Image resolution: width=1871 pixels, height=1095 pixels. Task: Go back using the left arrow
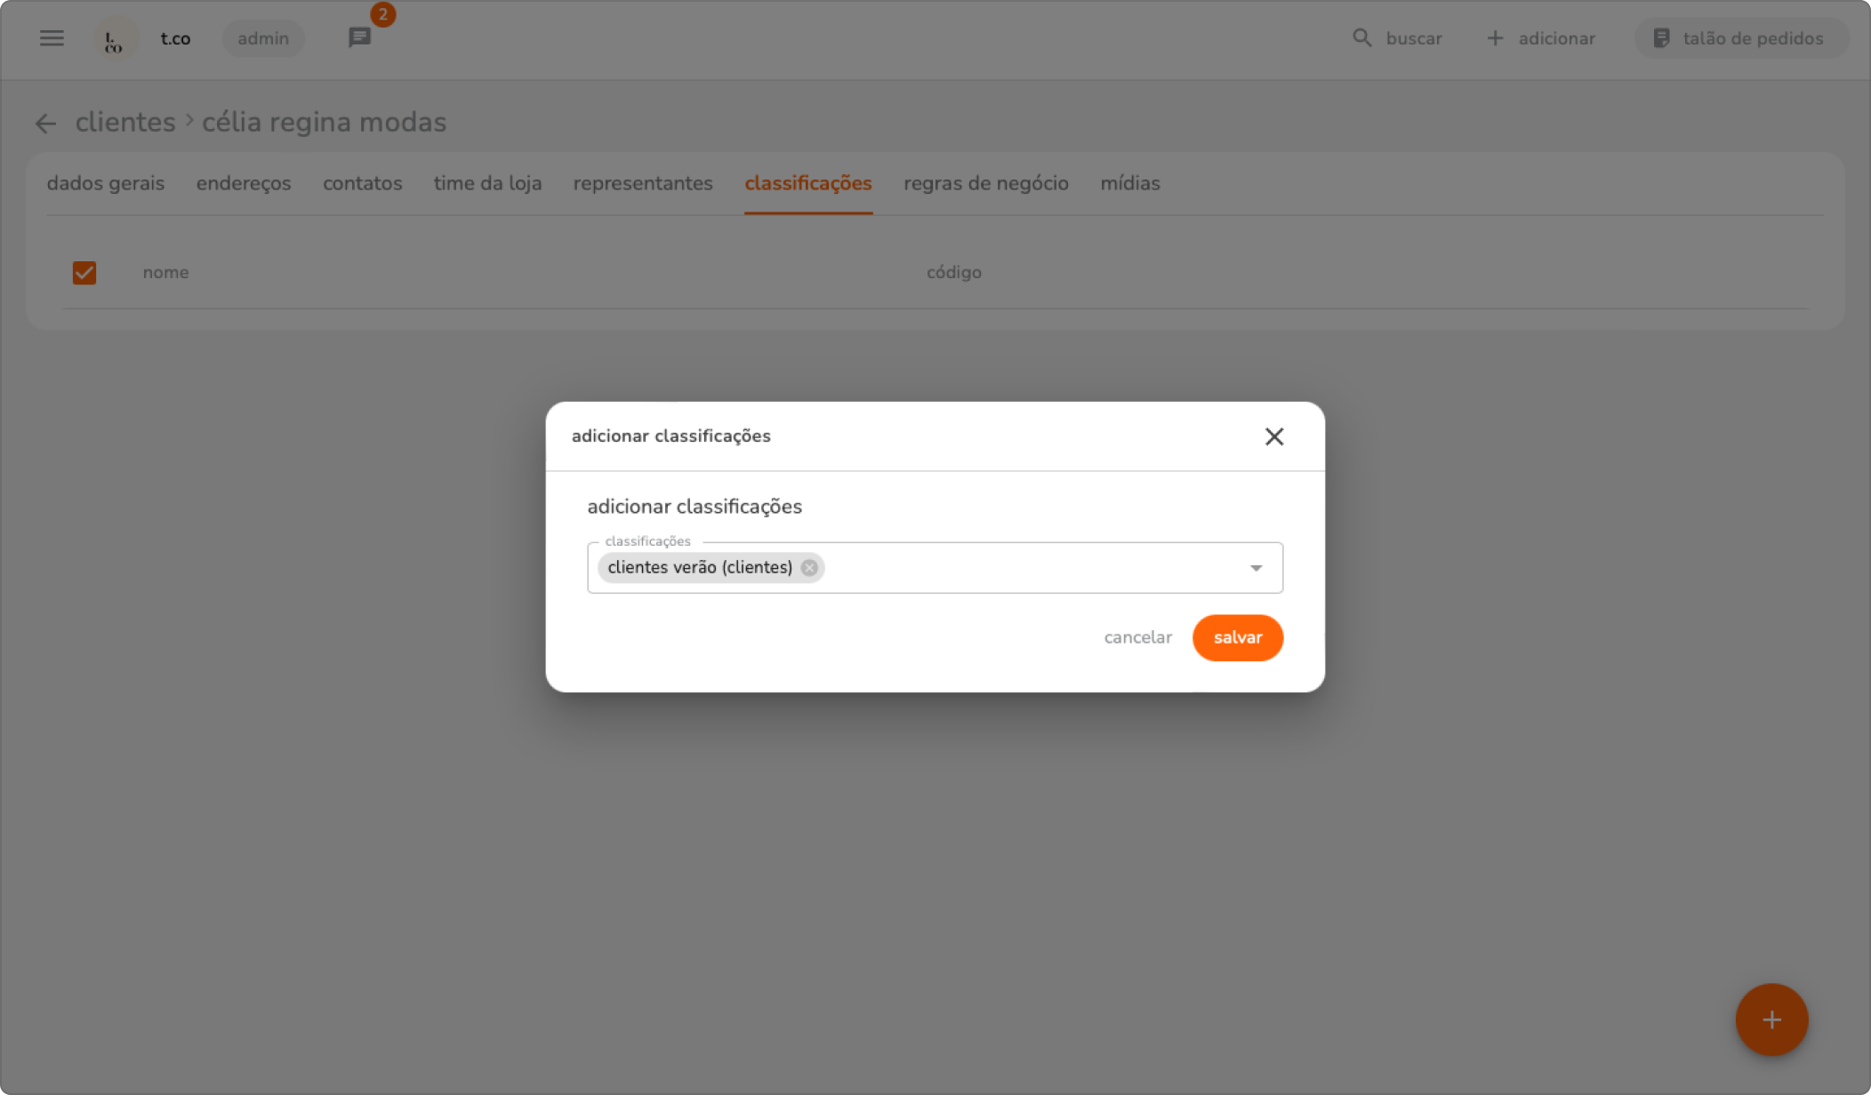45,124
